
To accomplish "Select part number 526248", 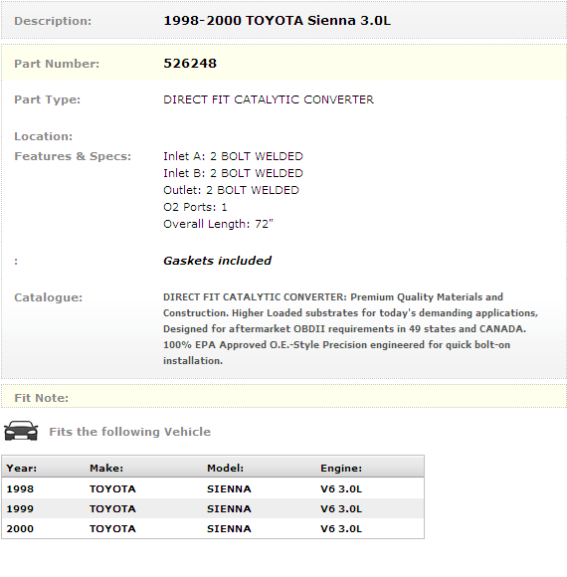I will coord(190,64).
